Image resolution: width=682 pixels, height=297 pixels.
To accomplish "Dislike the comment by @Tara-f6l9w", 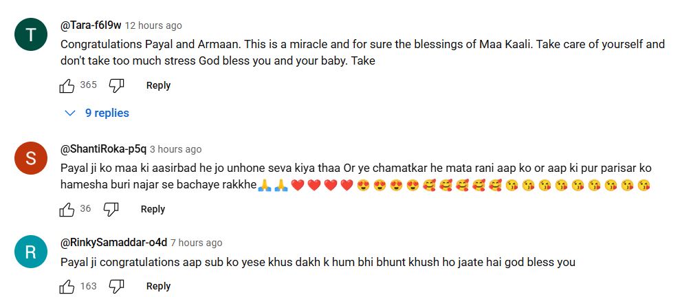I will (x=117, y=86).
